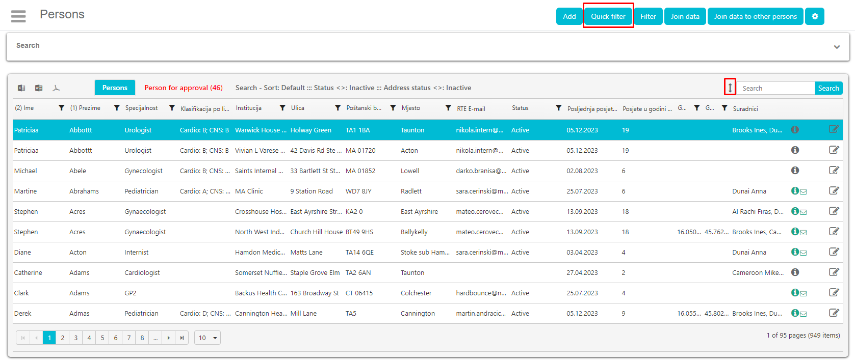Click the Quick filter button
The width and height of the screenshot is (855, 361).
[608, 16]
